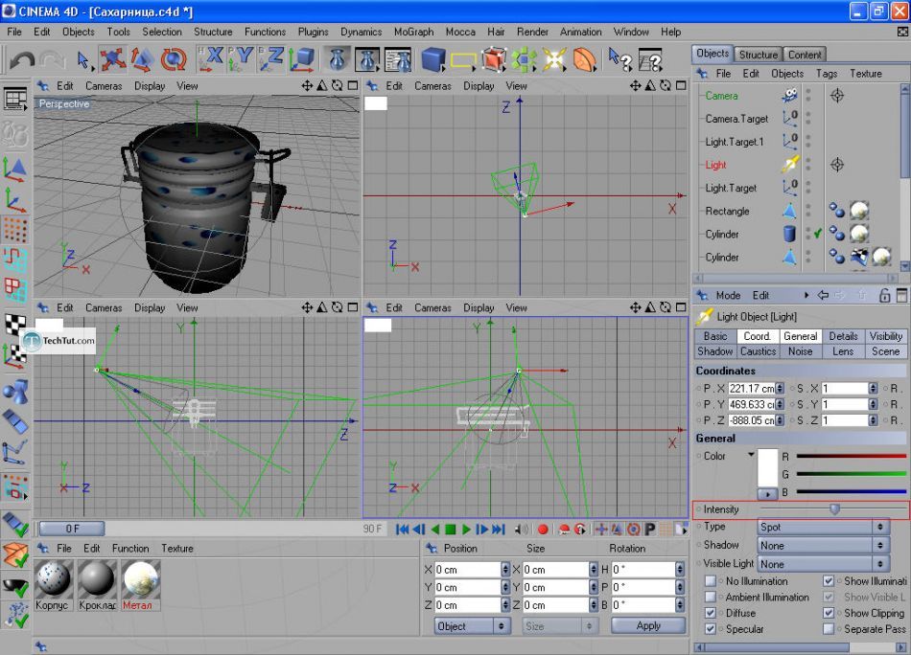Enable the No Illumination checkbox

711,581
